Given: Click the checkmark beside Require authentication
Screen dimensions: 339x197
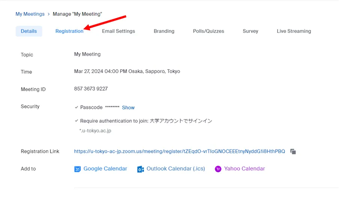Looking at the screenshot, I should [x=76, y=121].
